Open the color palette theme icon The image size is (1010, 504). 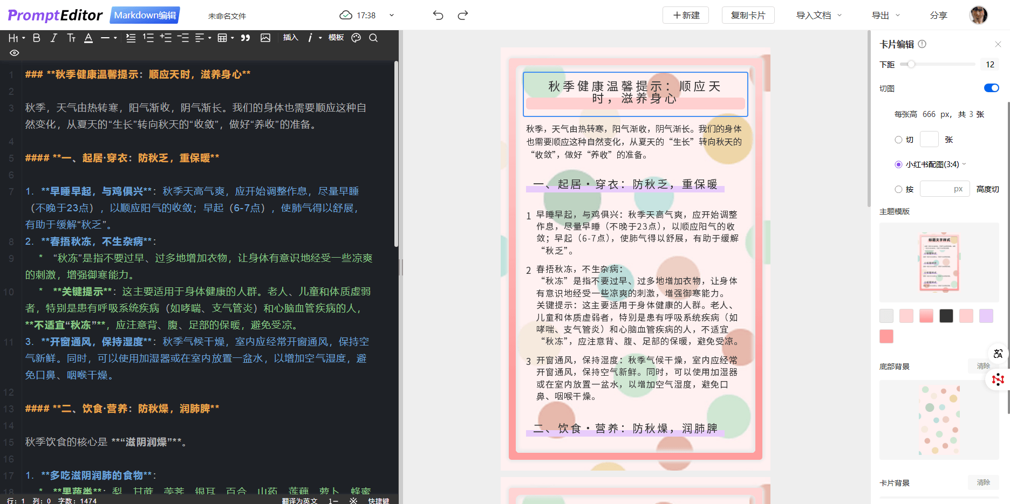pos(356,38)
